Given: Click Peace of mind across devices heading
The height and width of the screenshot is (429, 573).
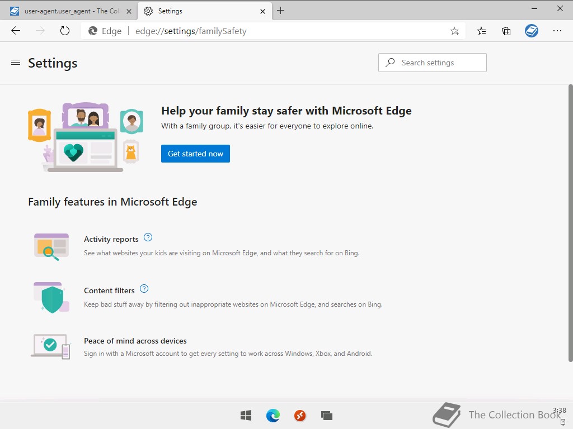Looking at the screenshot, I should 135,341.
